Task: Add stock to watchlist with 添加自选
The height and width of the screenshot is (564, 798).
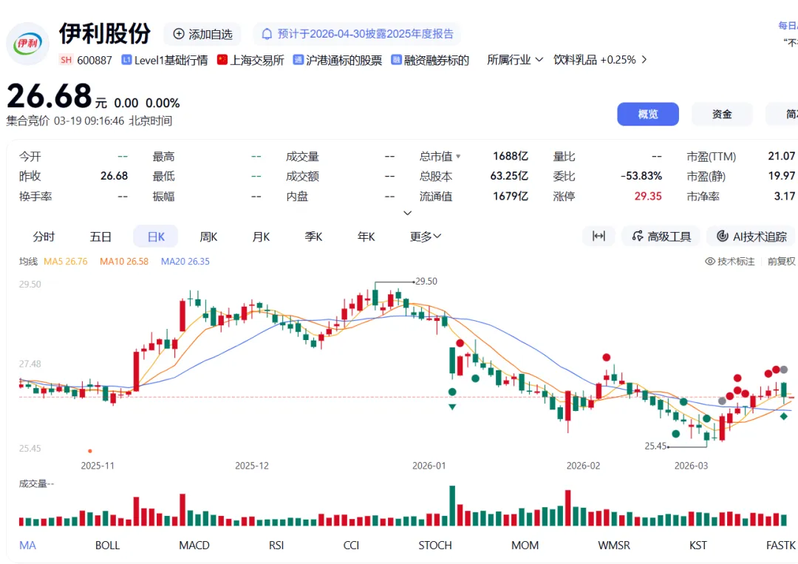Action: click(202, 34)
